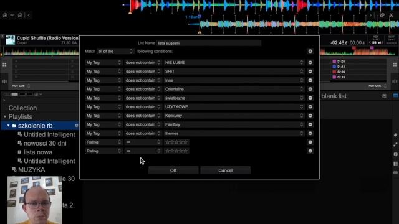Select MUZYKA playlist

pyautogui.click(x=32, y=170)
